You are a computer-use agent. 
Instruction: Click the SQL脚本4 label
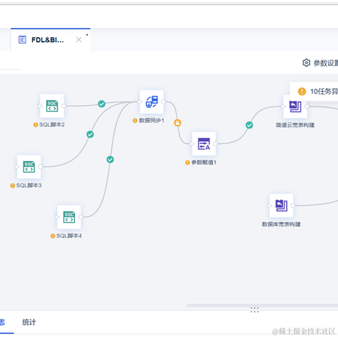pos(69,236)
